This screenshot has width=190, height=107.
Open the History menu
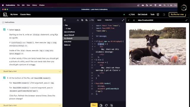(34, 5)
